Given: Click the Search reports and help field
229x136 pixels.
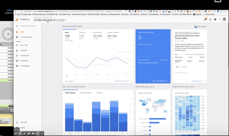Looking at the screenshot, I should coord(28,26).
